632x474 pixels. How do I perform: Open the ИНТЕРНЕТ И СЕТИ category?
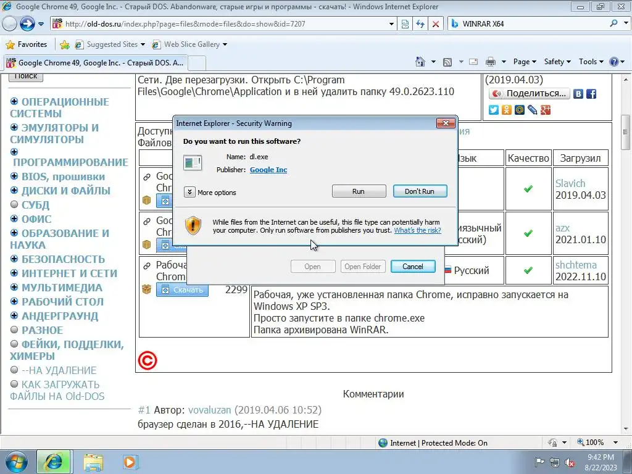point(69,273)
